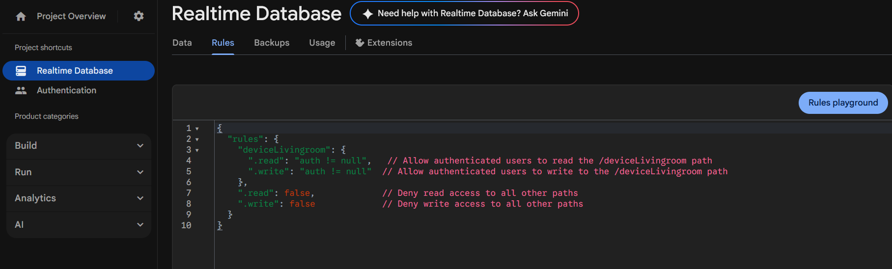Screen dimensions: 892x269
Task: Click comment about users writing deviceLivingroom path
Action: coord(555,171)
